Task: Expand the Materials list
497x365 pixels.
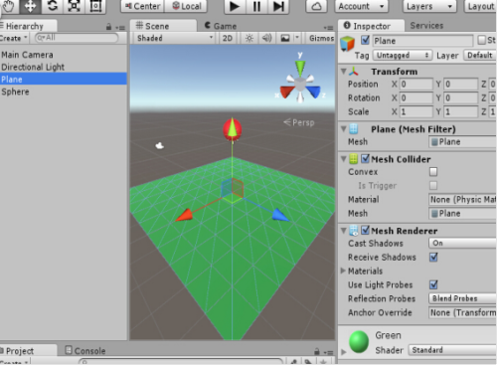Action: coord(343,271)
